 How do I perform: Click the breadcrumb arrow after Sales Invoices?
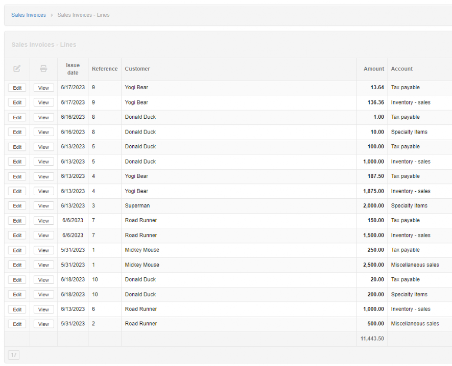pos(52,15)
